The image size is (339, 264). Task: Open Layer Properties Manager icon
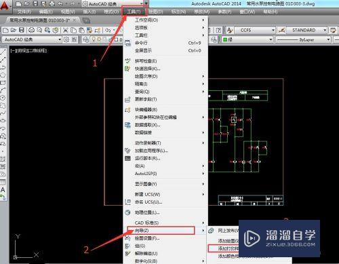pos(85,40)
